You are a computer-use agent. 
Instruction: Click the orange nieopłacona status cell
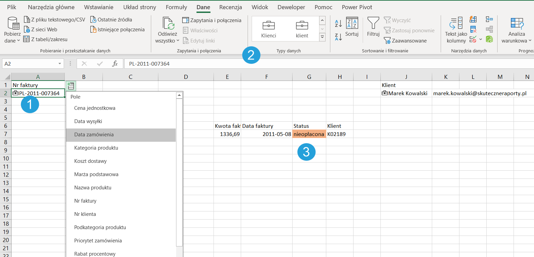click(309, 134)
